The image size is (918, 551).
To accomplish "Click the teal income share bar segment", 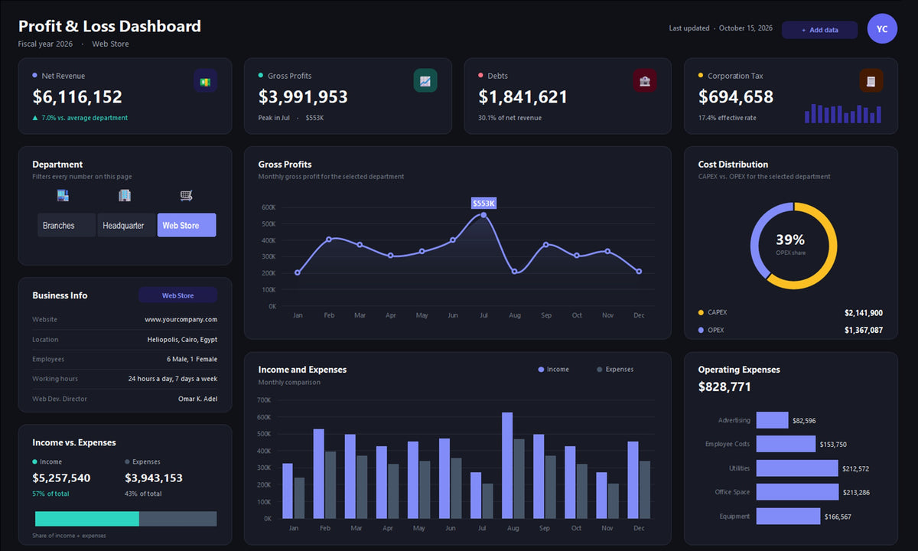I will 86,519.
